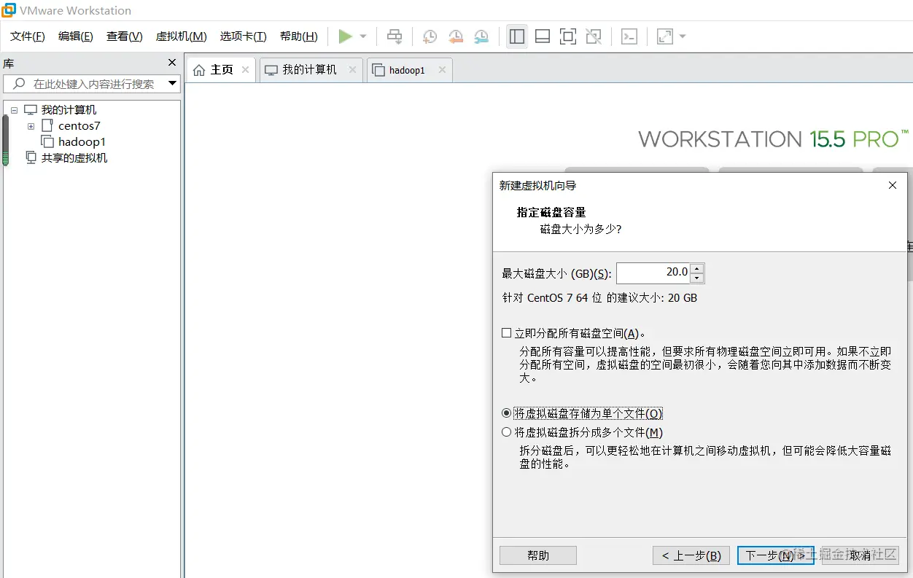
Task: Select 将虚拟磁盘存储为单个文件 radio button
Action: (507, 413)
